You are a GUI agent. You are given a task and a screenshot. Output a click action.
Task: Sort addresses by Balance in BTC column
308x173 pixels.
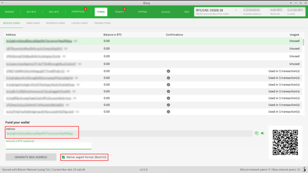point(112,35)
